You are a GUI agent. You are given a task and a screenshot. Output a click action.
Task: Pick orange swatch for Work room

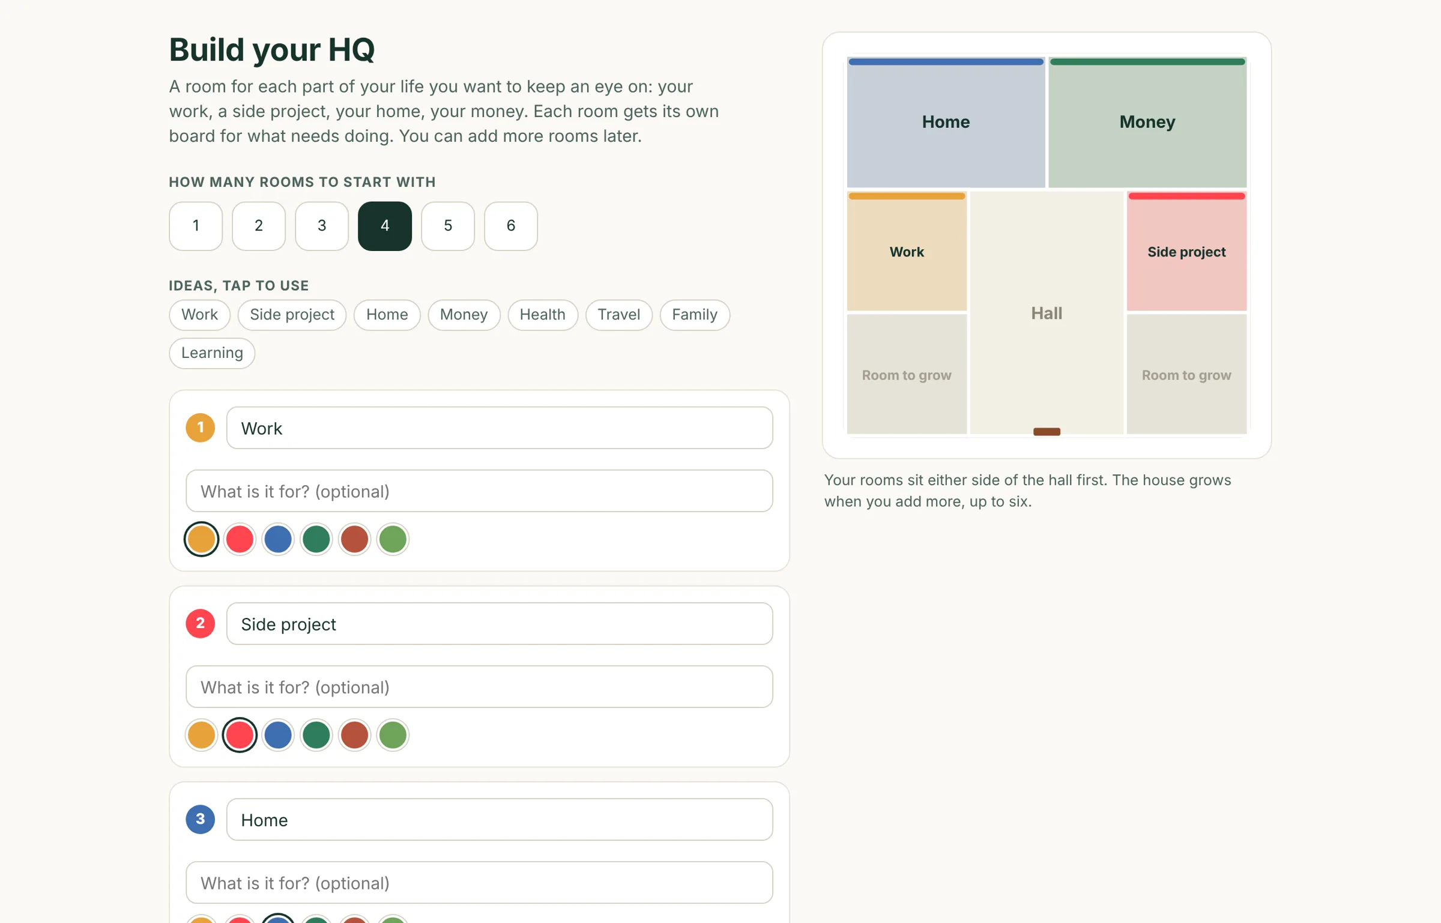(201, 539)
